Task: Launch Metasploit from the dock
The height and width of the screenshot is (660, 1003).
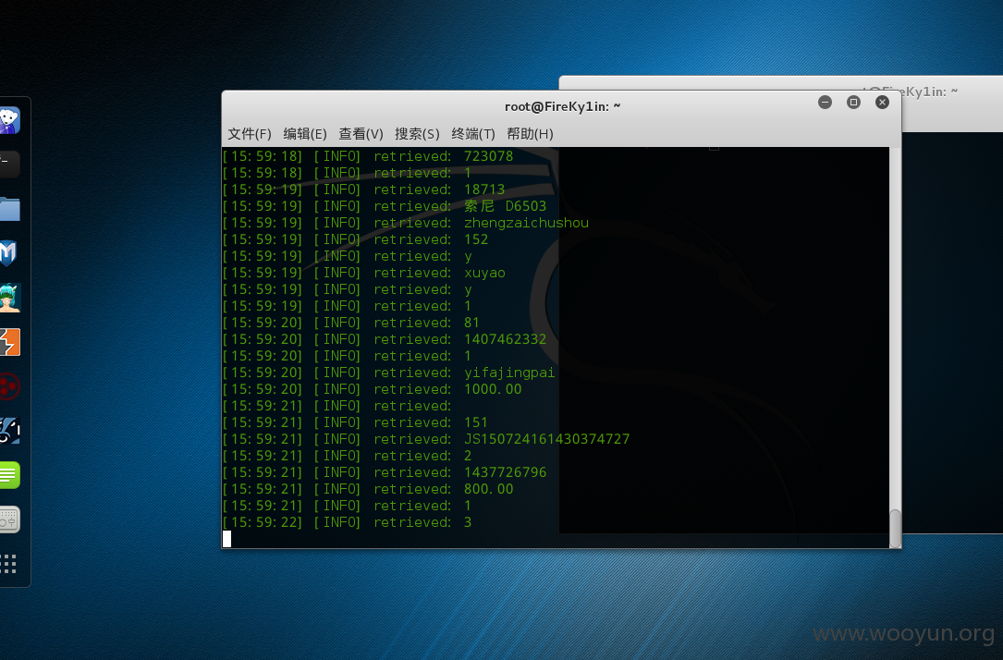Action: click(x=9, y=253)
